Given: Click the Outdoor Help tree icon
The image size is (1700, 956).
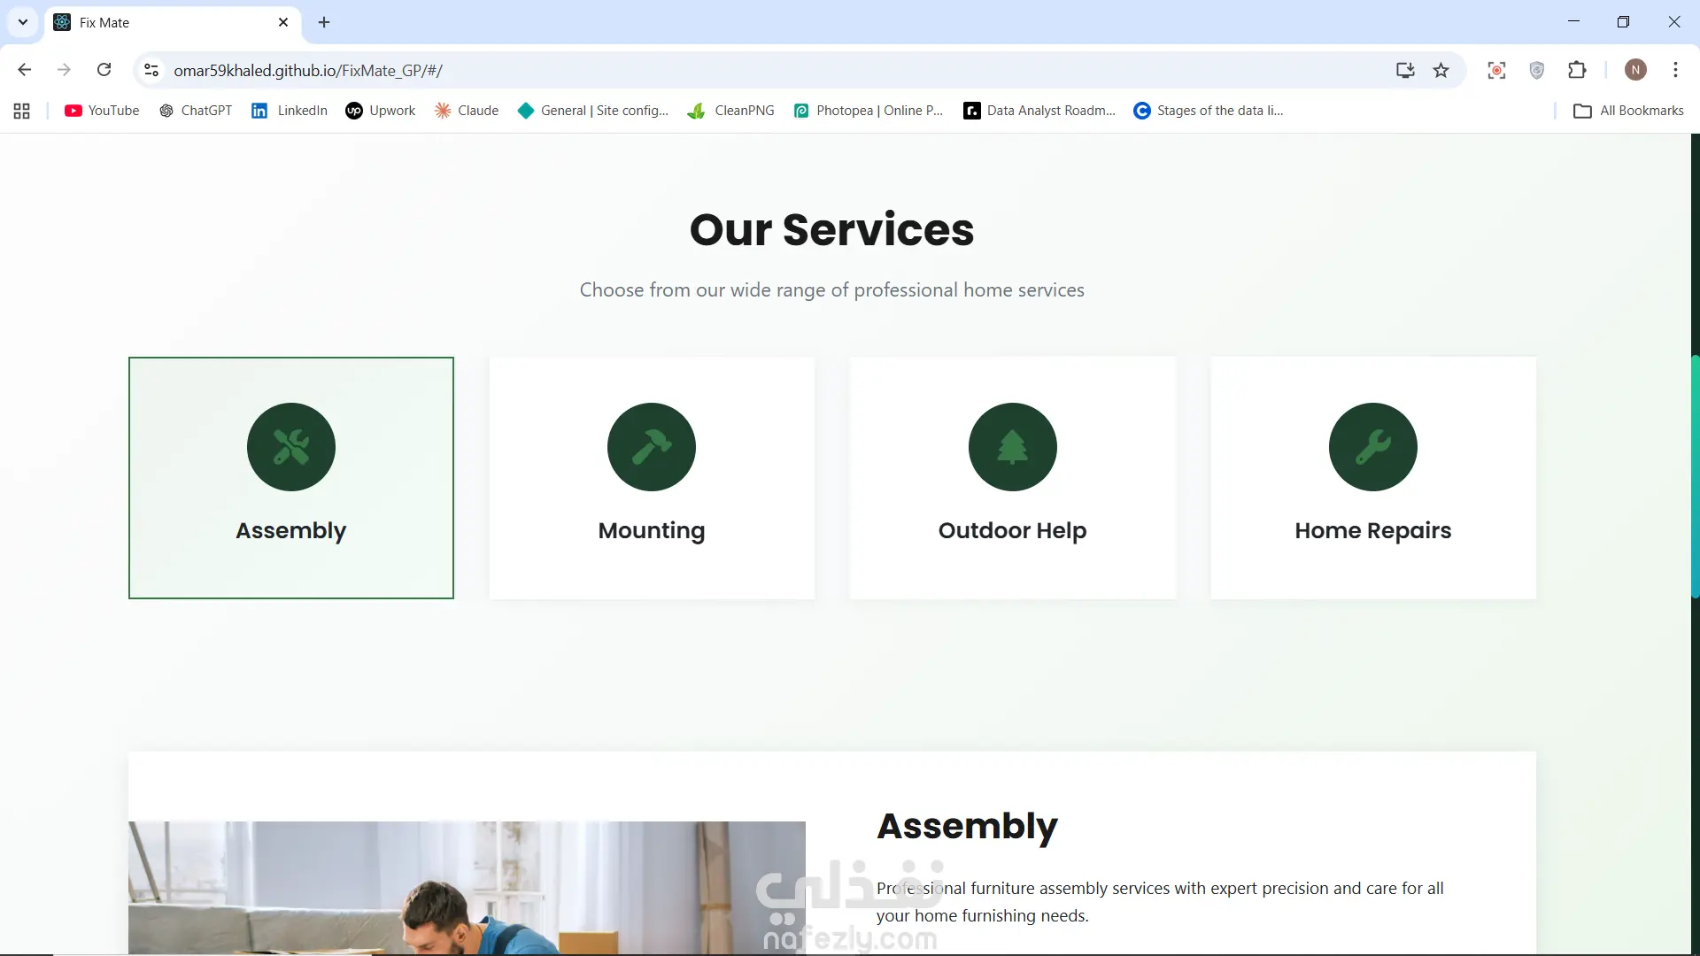Looking at the screenshot, I should pos(1013,447).
